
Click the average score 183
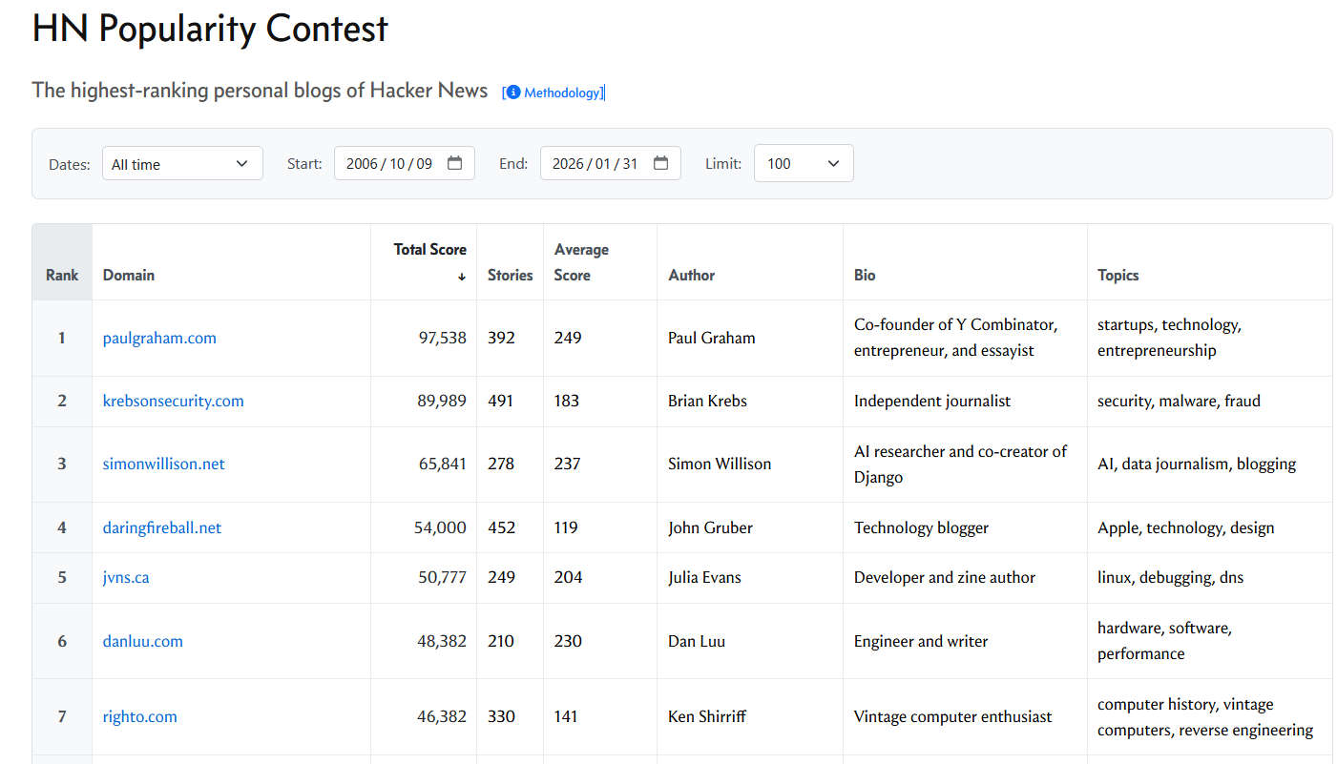click(x=567, y=401)
